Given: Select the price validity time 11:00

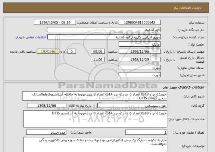Looking at the screenshot, I should 98,59.
